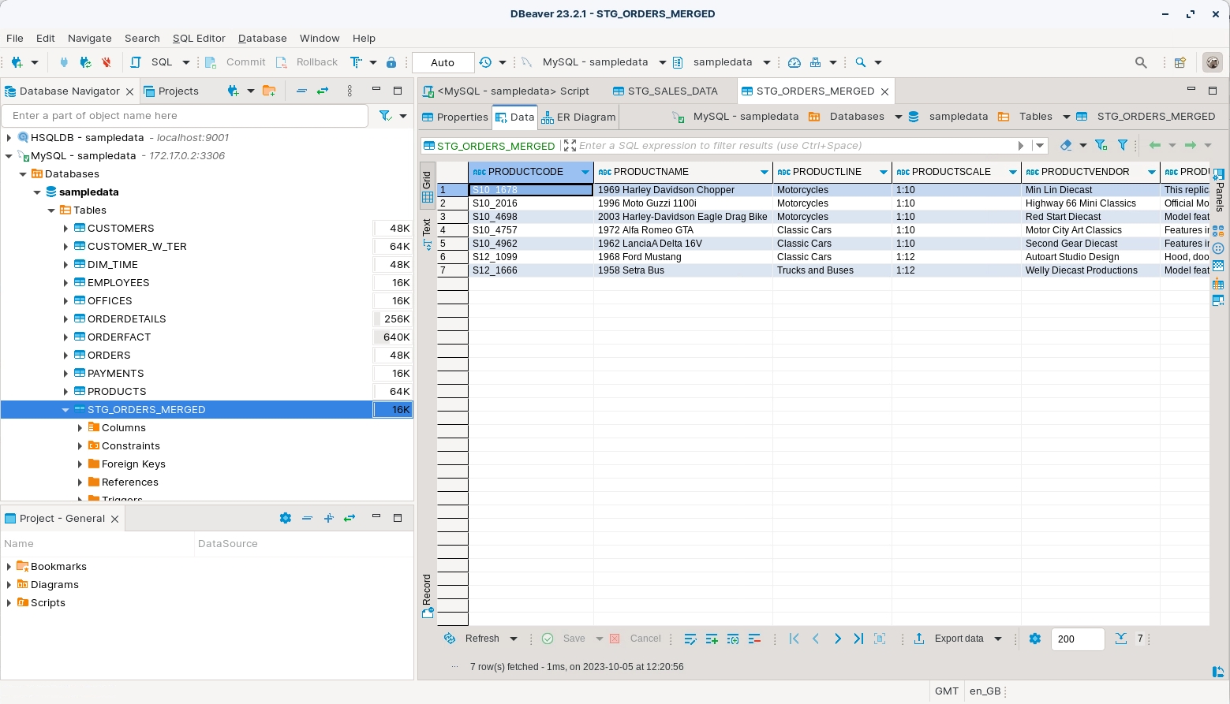The width and height of the screenshot is (1230, 704).
Task: Click the Collapse All icon in Database Navigator
Action: [301, 91]
